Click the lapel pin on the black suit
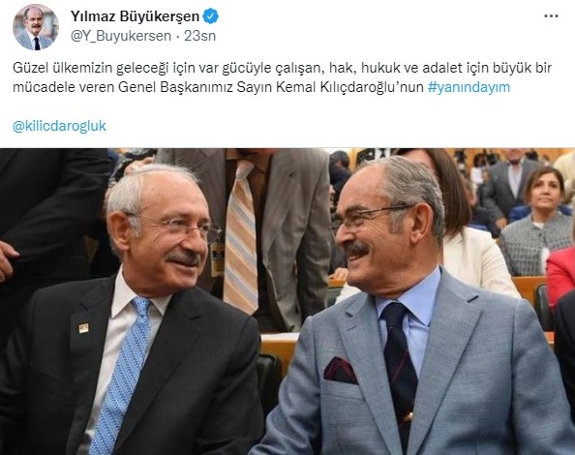Viewport: 575px width, 455px height. 83,328
